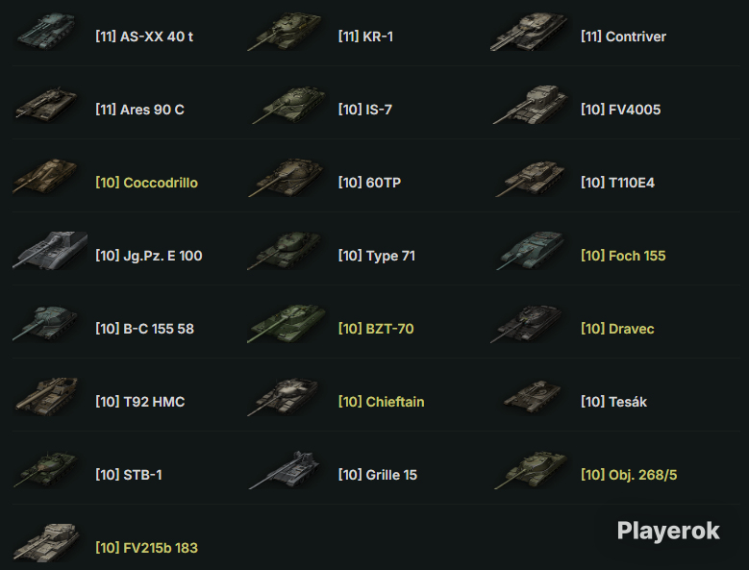Click the T92 HMC artillery icon
Screen dimensions: 749x570
pos(46,397)
